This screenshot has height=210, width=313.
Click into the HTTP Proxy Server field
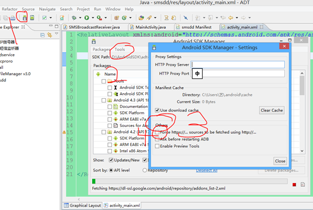click(x=237, y=64)
